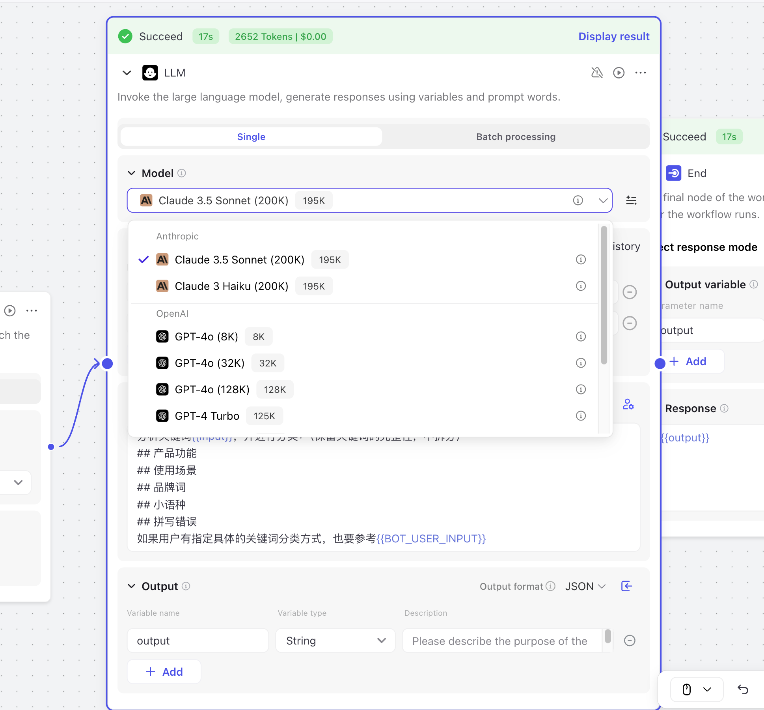
Task: Show info for Claude 3 Haiku option
Action: coord(581,286)
